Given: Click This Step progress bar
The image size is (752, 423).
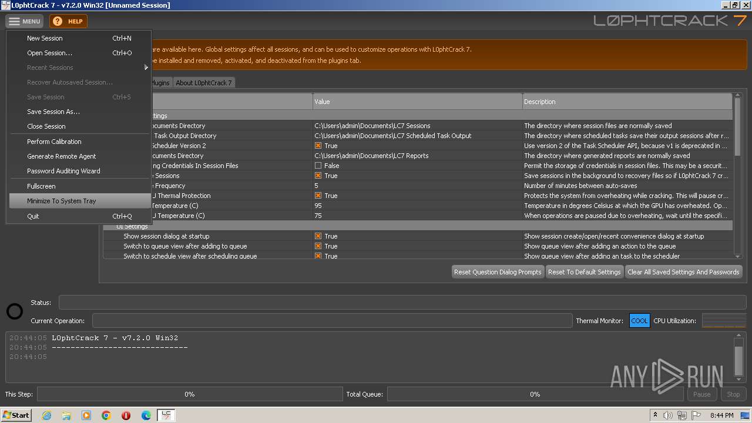Looking at the screenshot, I should (190, 394).
